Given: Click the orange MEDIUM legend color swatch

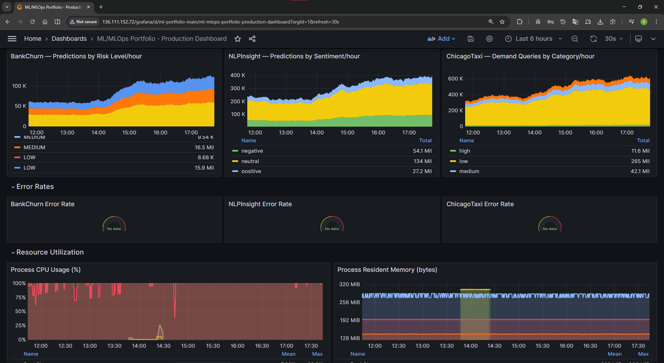Looking at the screenshot, I should (x=17, y=147).
